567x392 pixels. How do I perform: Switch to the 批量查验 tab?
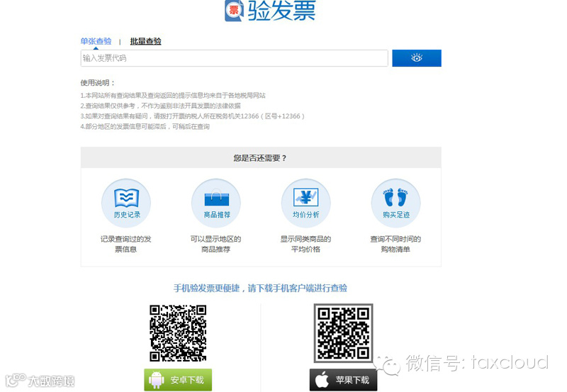[x=146, y=41]
